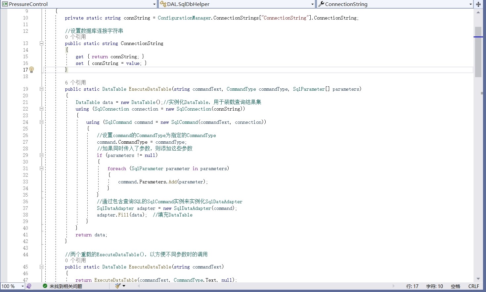Collapse the using SqlCommand block at line 24

pyautogui.click(x=41, y=122)
